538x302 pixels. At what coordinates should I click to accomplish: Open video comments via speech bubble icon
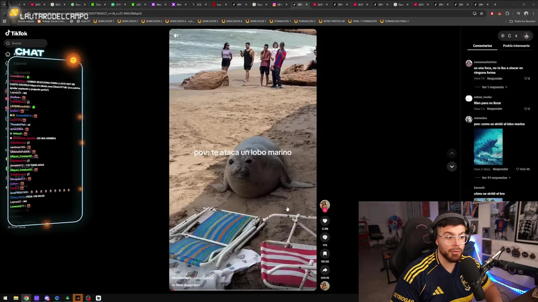coord(325,237)
